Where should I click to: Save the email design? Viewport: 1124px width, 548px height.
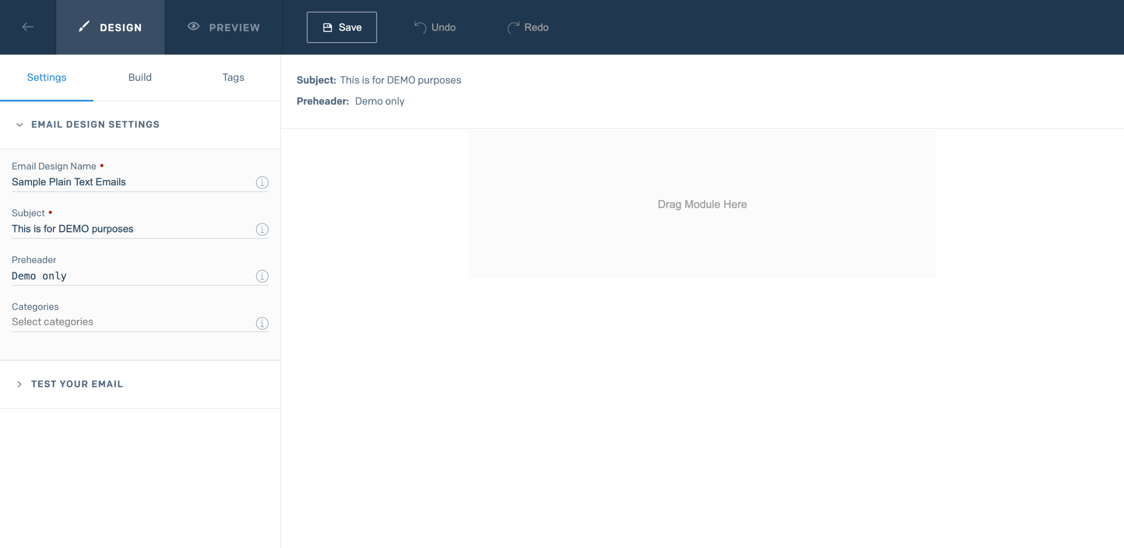click(x=342, y=27)
